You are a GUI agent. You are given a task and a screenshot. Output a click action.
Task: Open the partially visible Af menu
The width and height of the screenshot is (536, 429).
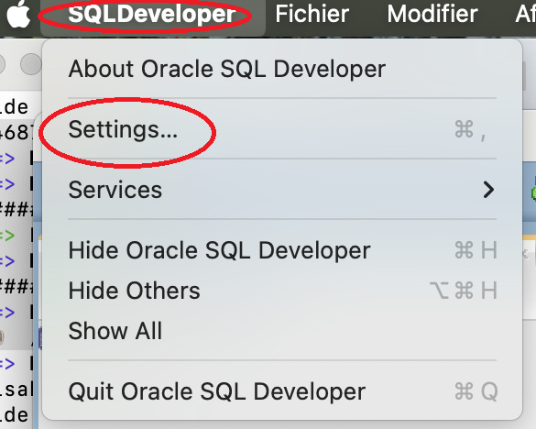click(525, 15)
